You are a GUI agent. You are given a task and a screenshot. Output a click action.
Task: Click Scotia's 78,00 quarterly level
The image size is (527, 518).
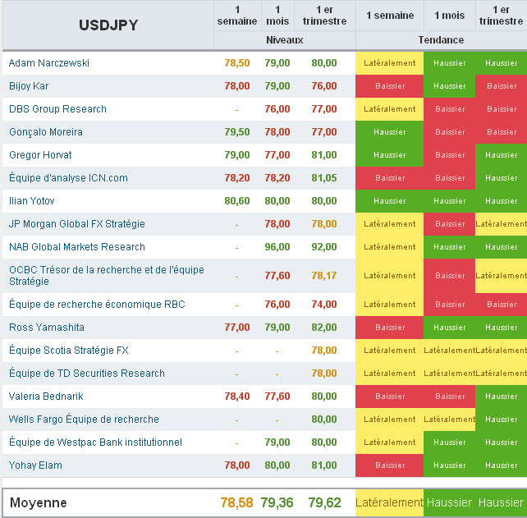point(324,350)
